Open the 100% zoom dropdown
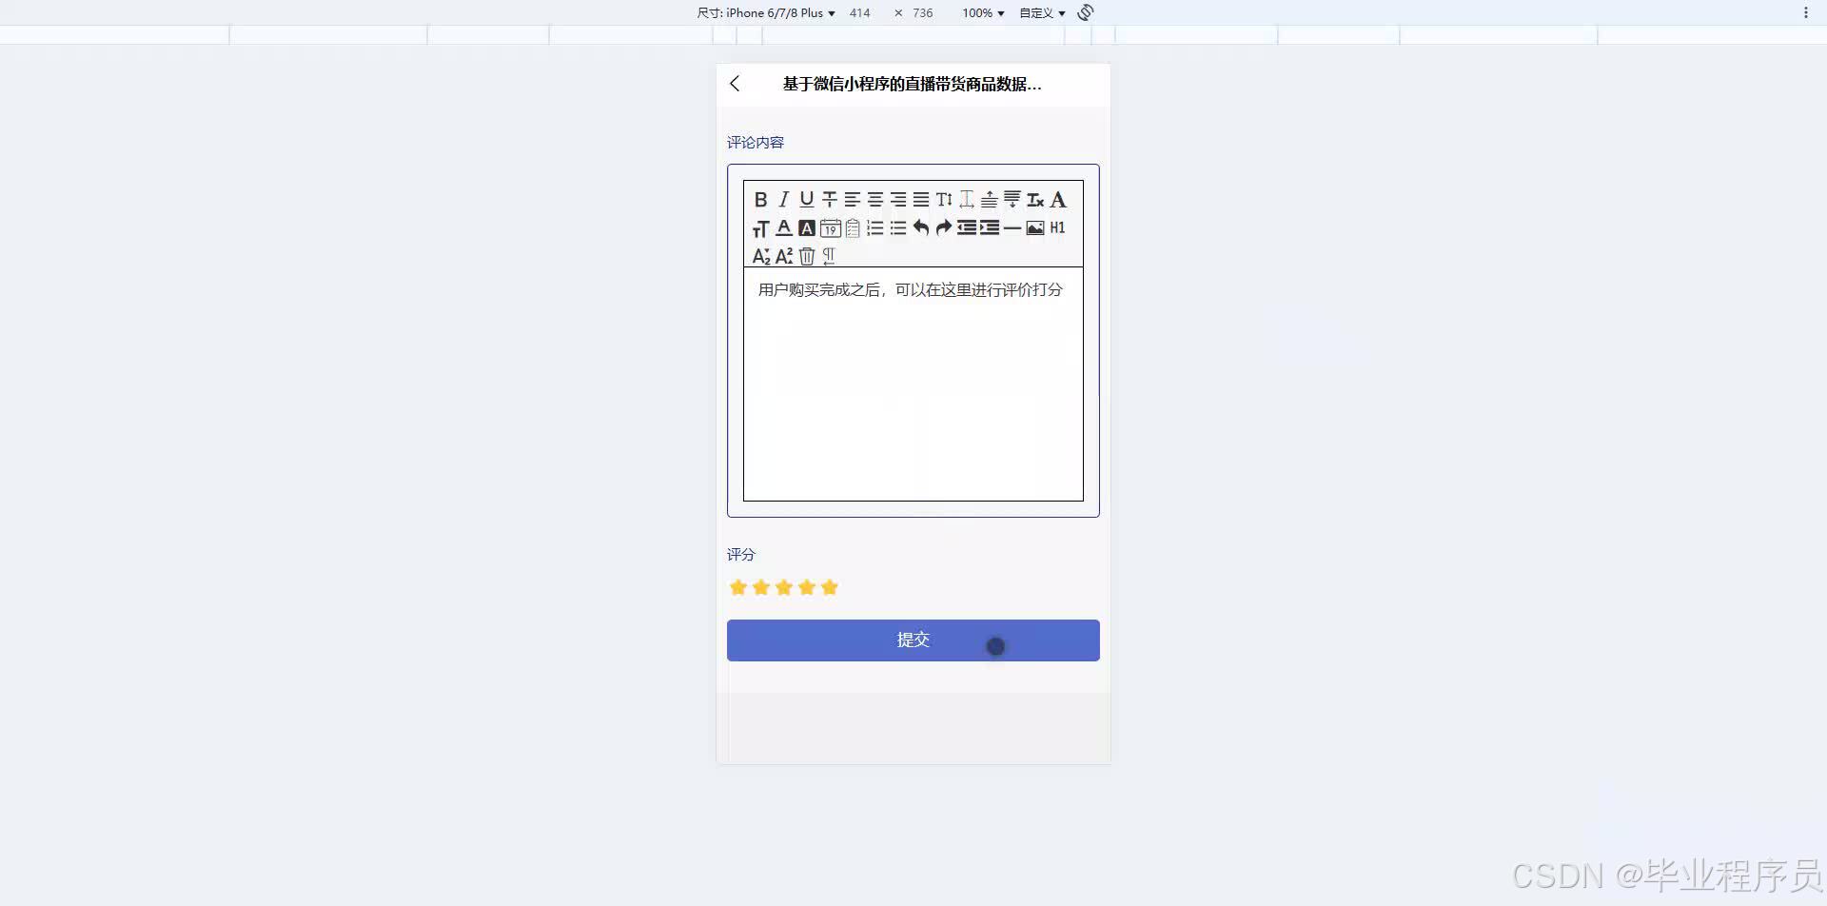Viewport: 1827px width, 906px height. coord(980,12)
